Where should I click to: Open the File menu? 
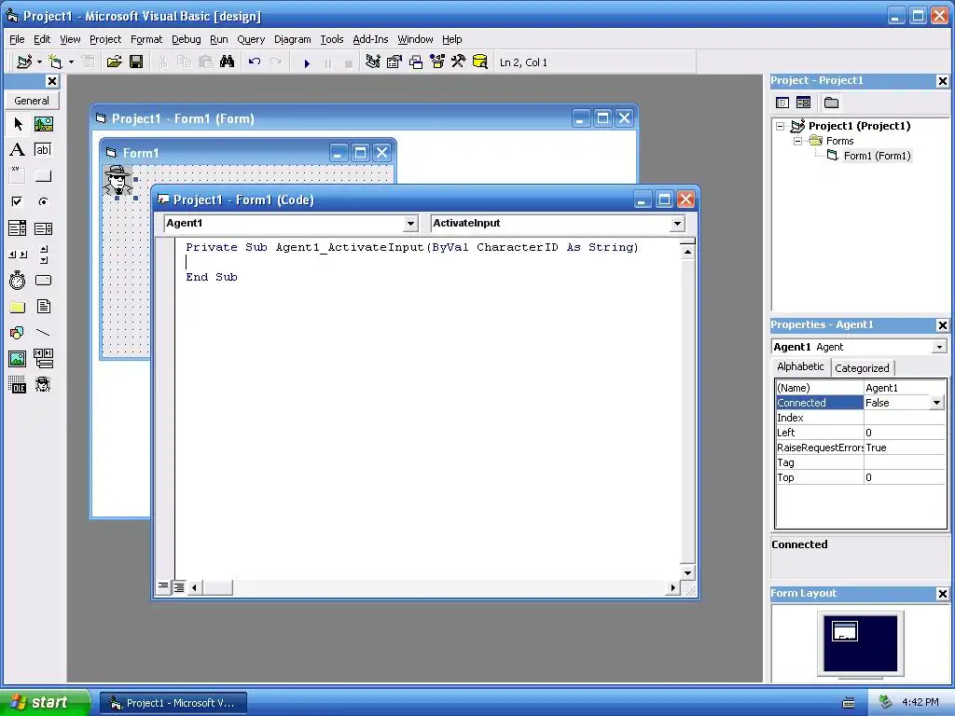coord(17,39)
